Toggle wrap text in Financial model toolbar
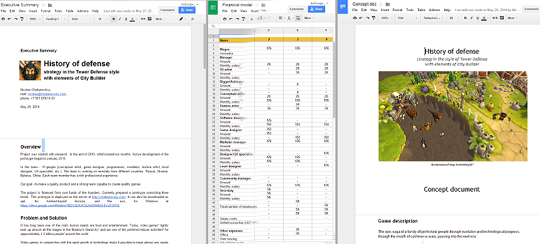540x244 pixels. (x=298, y=18)
